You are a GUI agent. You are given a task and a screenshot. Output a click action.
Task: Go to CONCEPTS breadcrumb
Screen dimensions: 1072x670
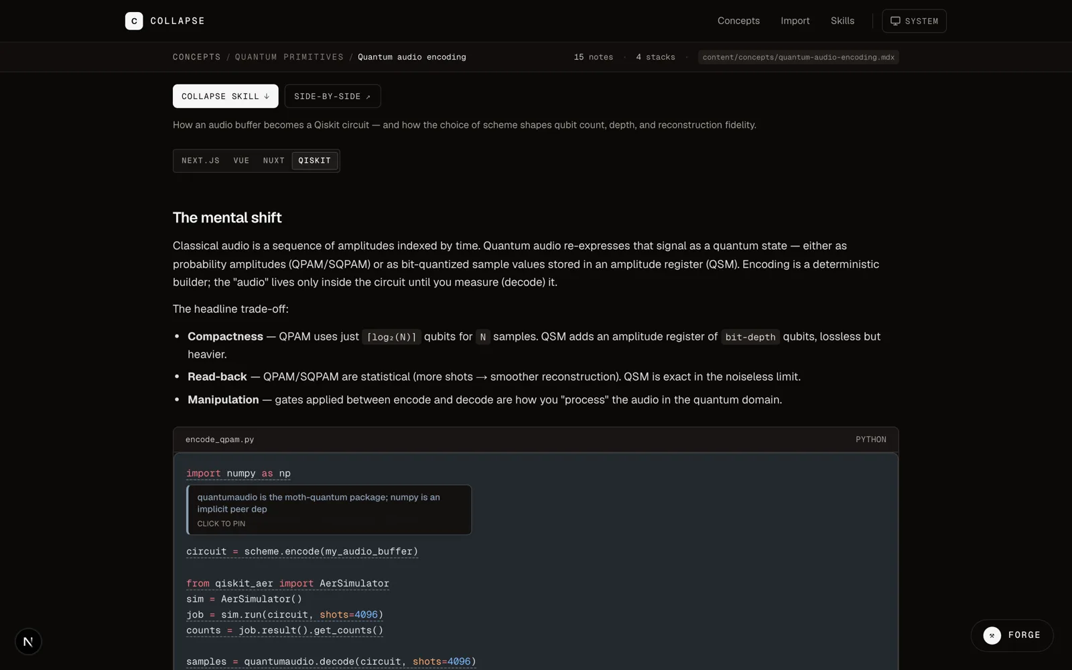pyautogui.click(x=196, y=57)
